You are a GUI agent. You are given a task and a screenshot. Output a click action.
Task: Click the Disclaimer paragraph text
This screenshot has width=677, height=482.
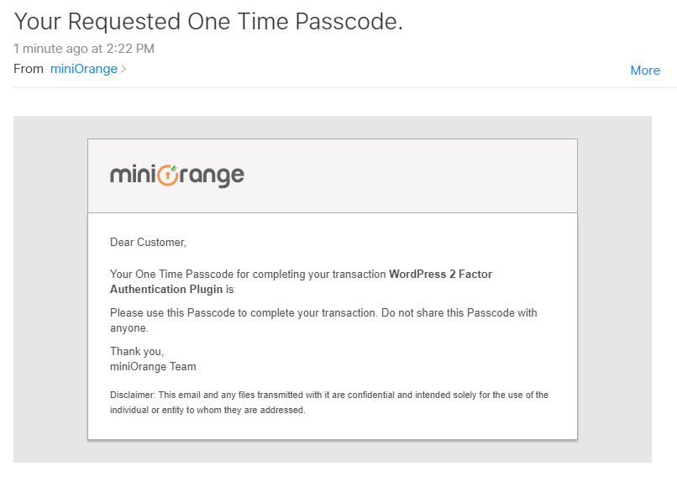pyautogui.click(x=329, y=402)
